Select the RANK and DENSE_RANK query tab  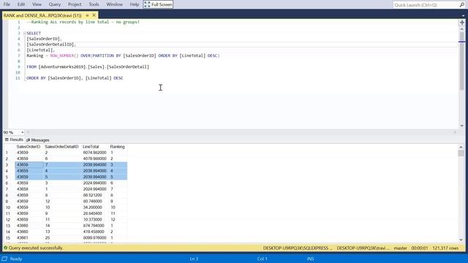(42, 15)
